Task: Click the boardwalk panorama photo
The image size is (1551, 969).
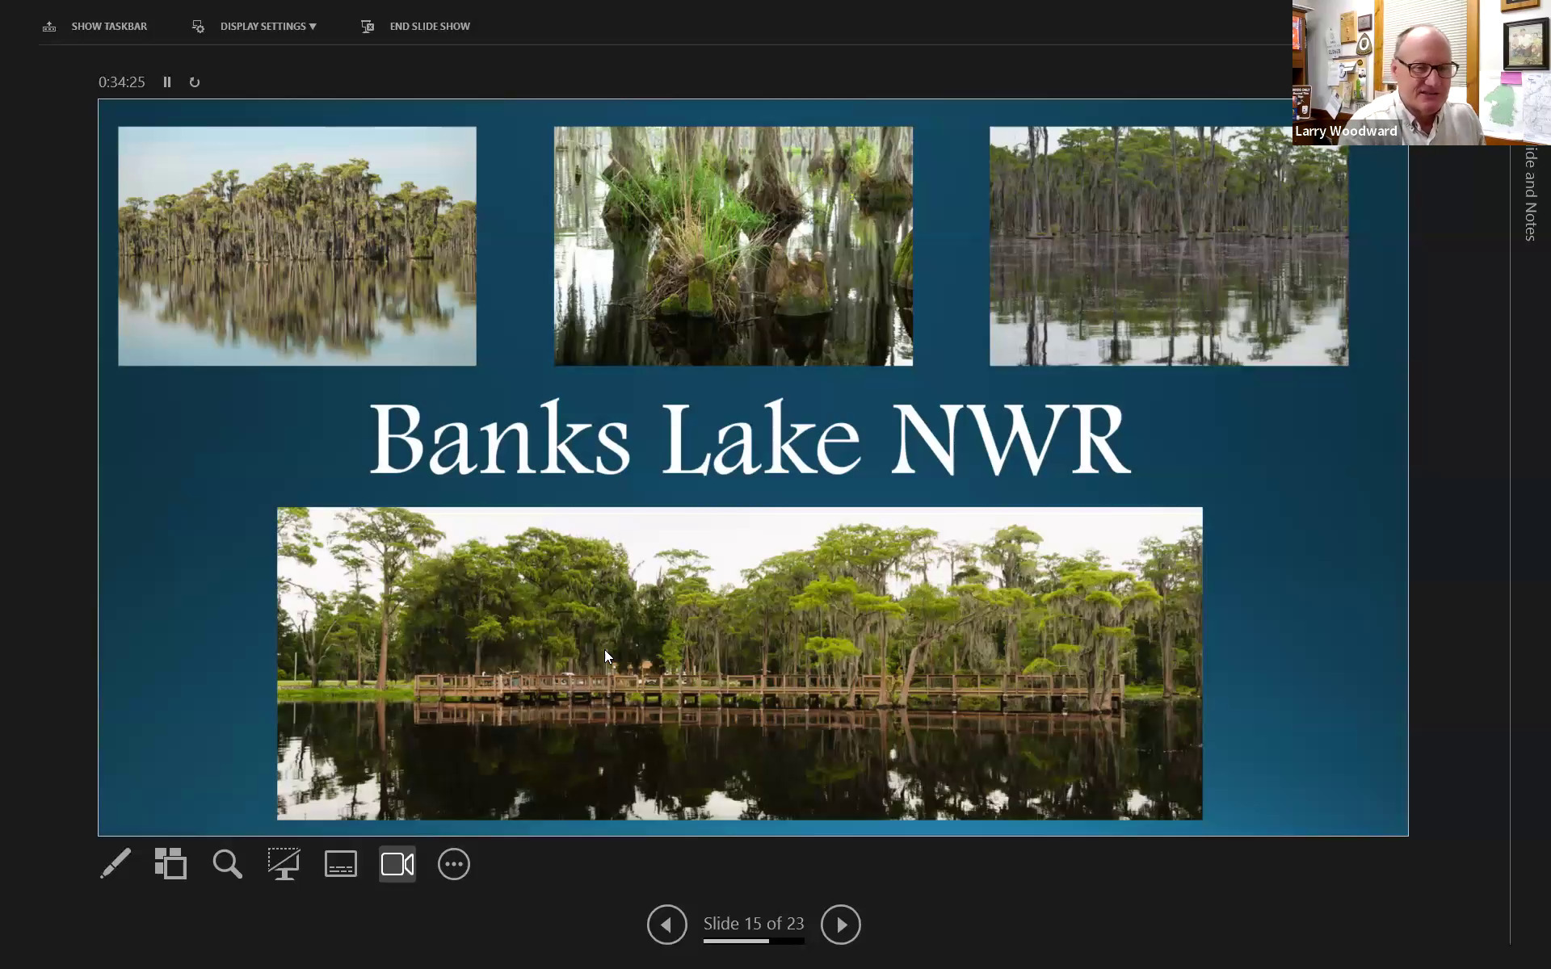Action: tap(740, 664)
